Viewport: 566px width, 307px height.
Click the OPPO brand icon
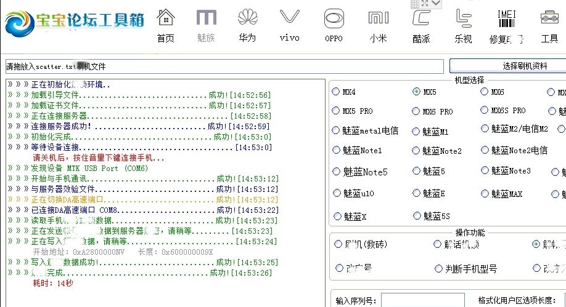tap(334, 25)
